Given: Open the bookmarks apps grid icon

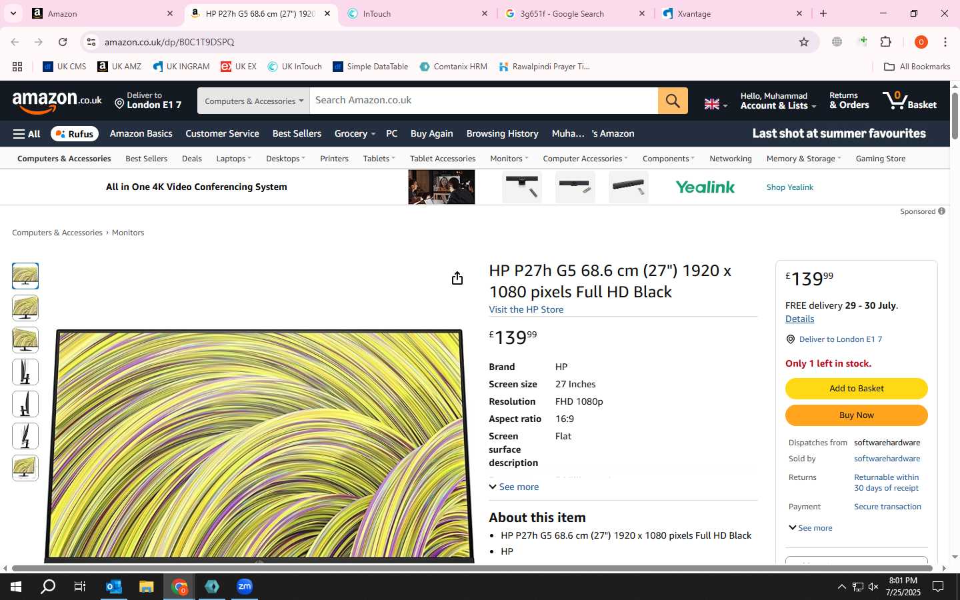Looking at the screenshot, I should pyautogui.click(x=17, y=67).
